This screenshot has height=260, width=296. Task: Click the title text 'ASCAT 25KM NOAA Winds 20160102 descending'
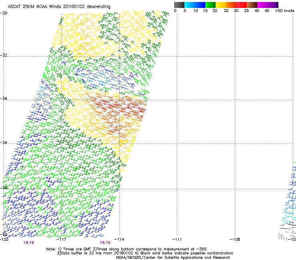59,6
